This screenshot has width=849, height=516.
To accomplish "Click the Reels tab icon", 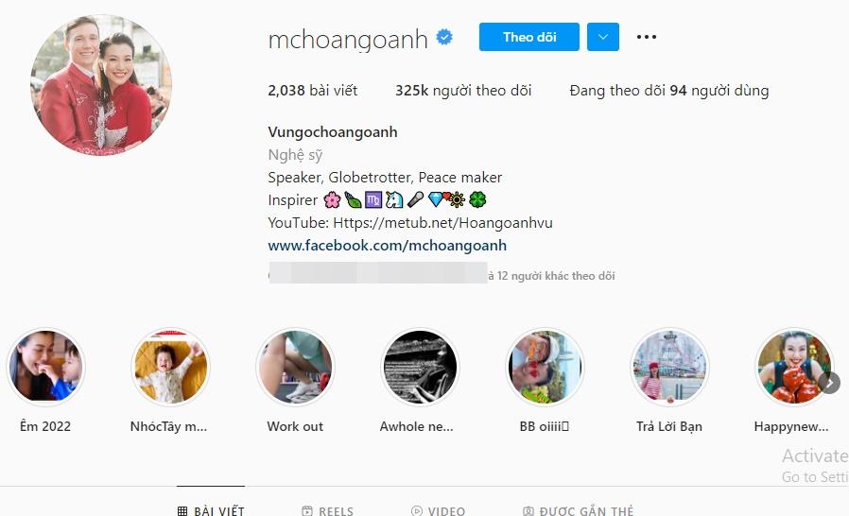I will click(307, 510).
